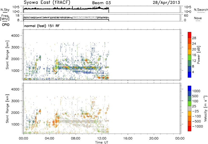Click the sky noise trace in top panel
Viewport: 208px width, 144px height.
(x=66, y=9)
